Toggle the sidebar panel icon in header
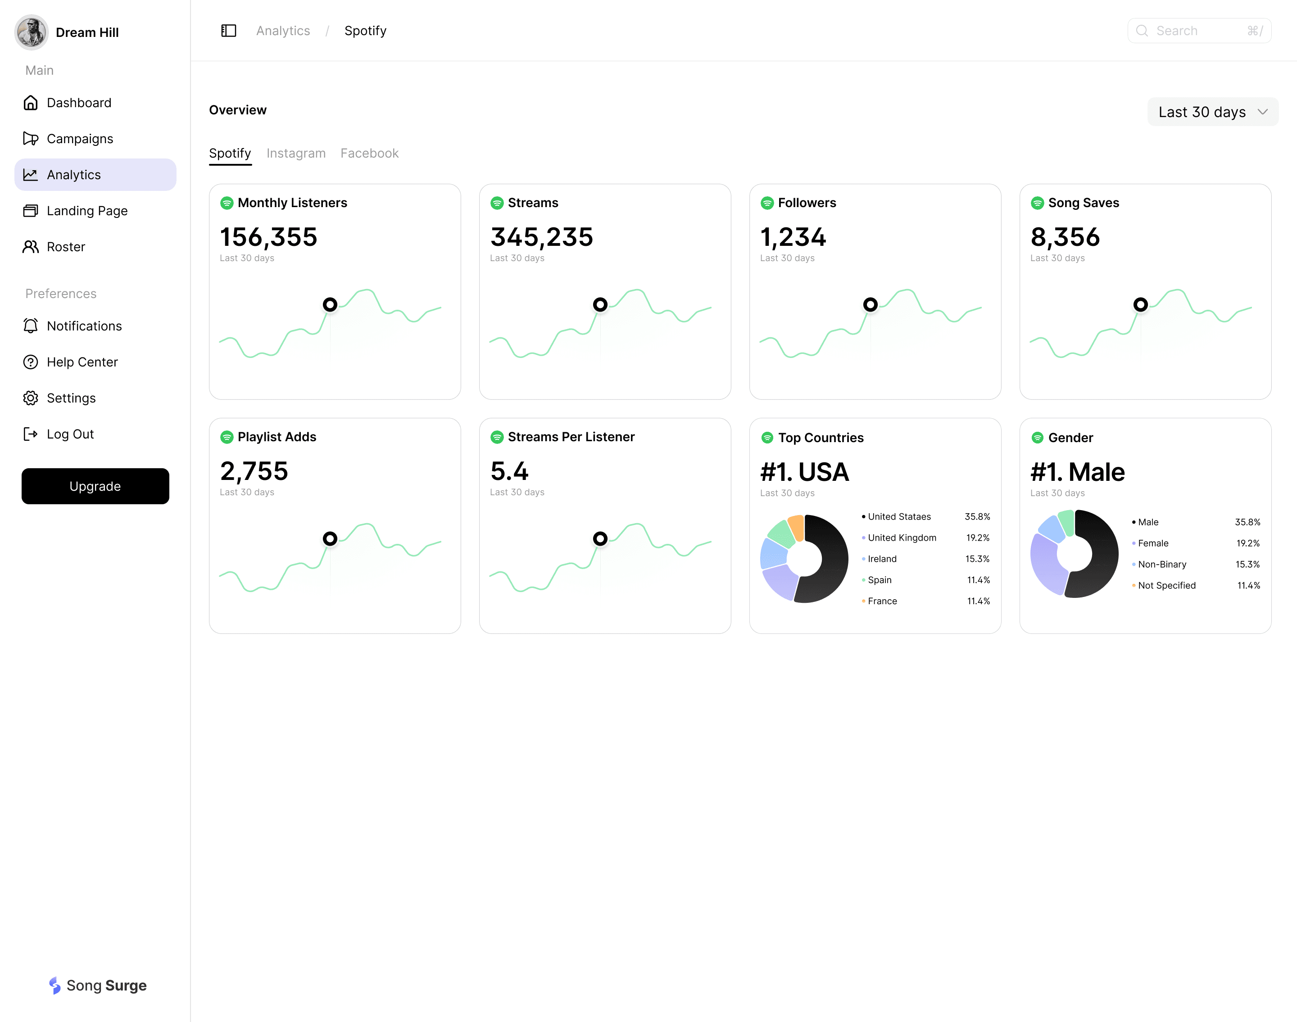 tap(229, 31)
